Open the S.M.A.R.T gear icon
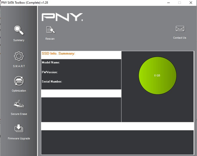This screenshot has height=156, width=197. point(19,56)
